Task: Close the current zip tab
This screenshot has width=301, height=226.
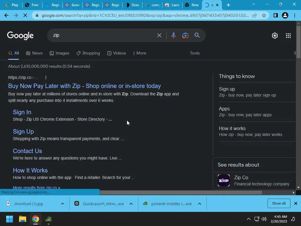Action: coord(217,5)
